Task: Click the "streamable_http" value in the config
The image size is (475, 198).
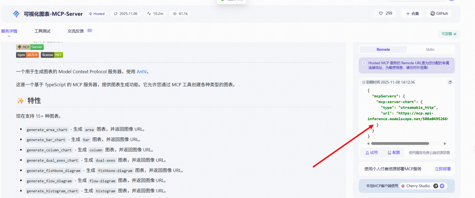Action: (417, 108)
